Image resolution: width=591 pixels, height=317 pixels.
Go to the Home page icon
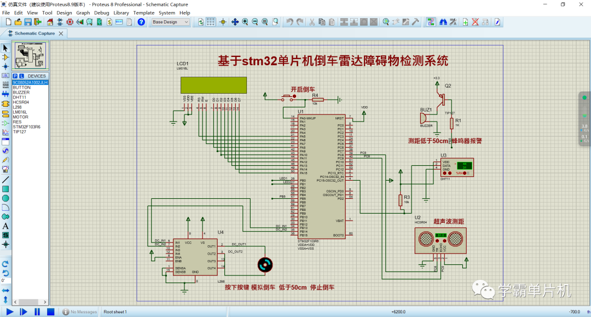coord(50,22)
